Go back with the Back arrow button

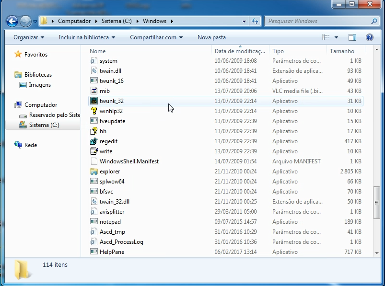pyautogui.click(x=12, y=22)
